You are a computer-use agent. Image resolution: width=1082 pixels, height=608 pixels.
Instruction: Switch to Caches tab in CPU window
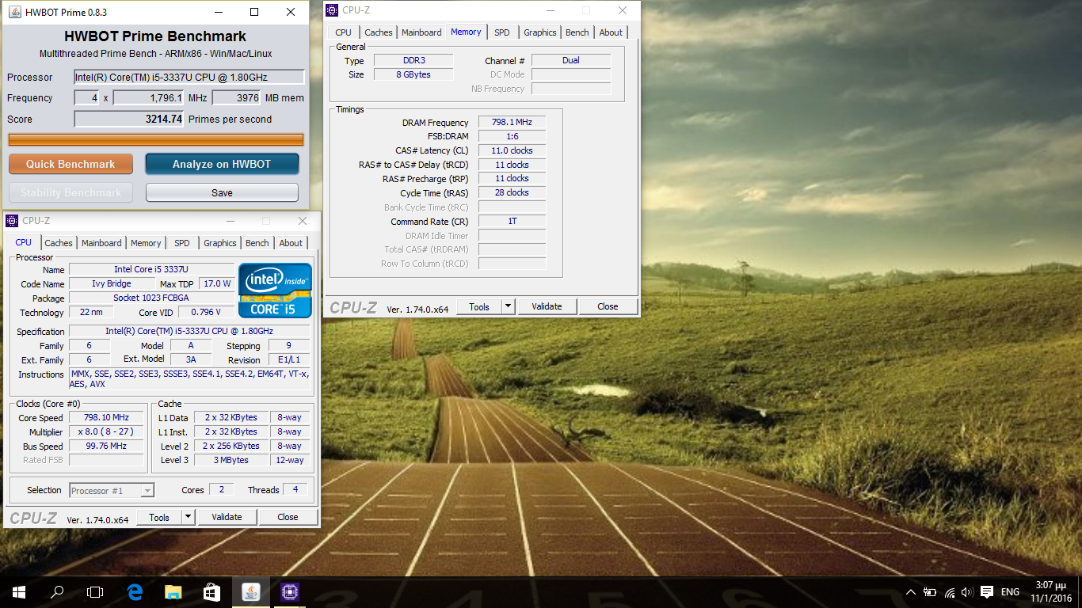[x=59, y=243]
